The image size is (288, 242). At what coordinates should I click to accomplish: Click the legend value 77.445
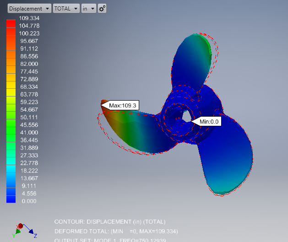29,71
